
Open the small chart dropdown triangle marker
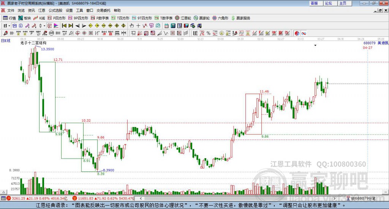[315, 45]
